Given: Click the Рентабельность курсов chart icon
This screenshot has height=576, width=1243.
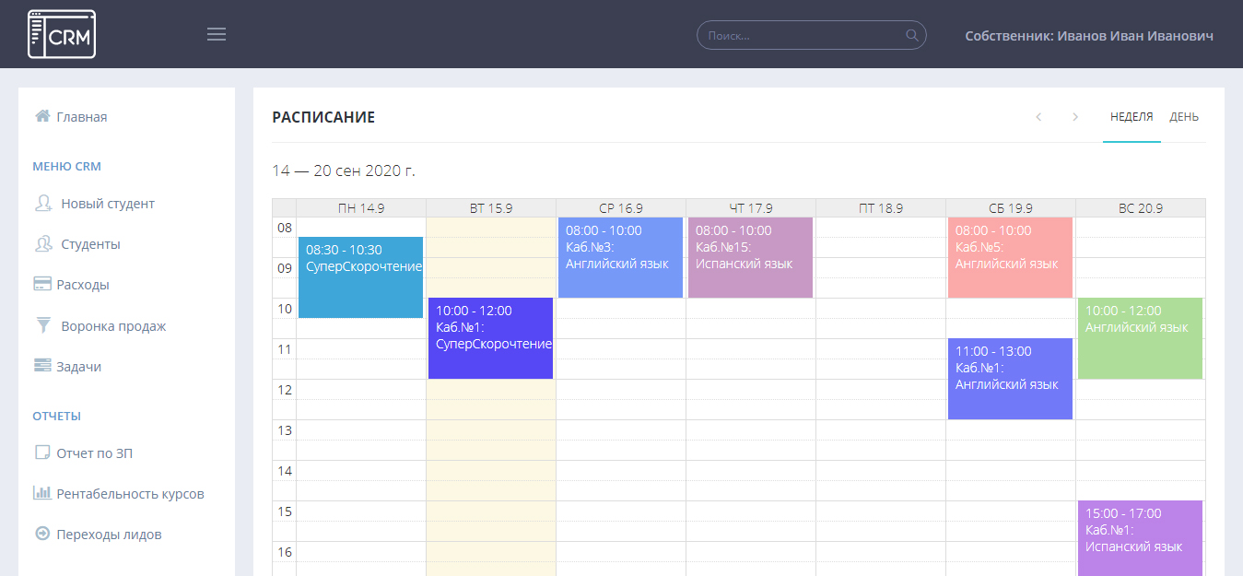Looking at the screenshot, I should (x=42, y=493).
